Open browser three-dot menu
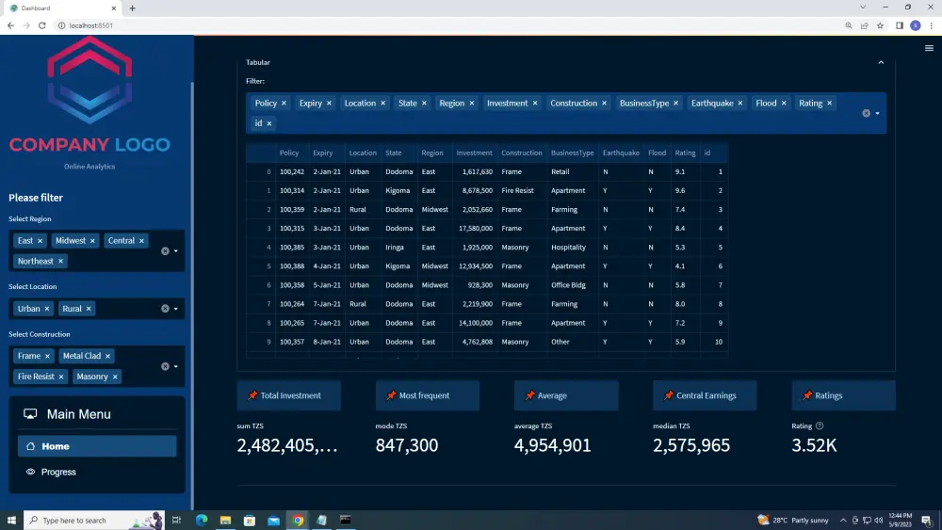Viewport: 942px width, 530px height. [932, 25]
